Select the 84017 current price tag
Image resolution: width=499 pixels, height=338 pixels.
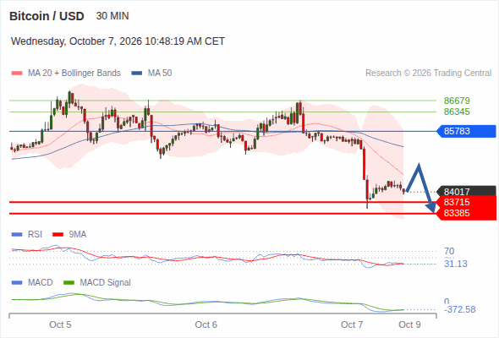coord(466,191)
